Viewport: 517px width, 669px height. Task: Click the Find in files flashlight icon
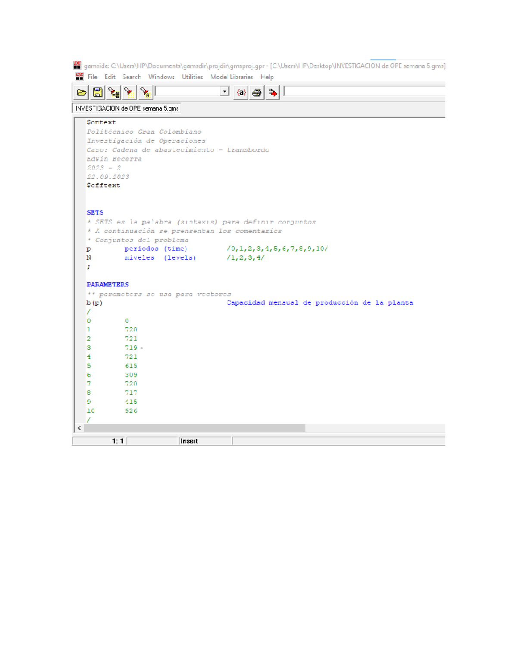(114, 92)
